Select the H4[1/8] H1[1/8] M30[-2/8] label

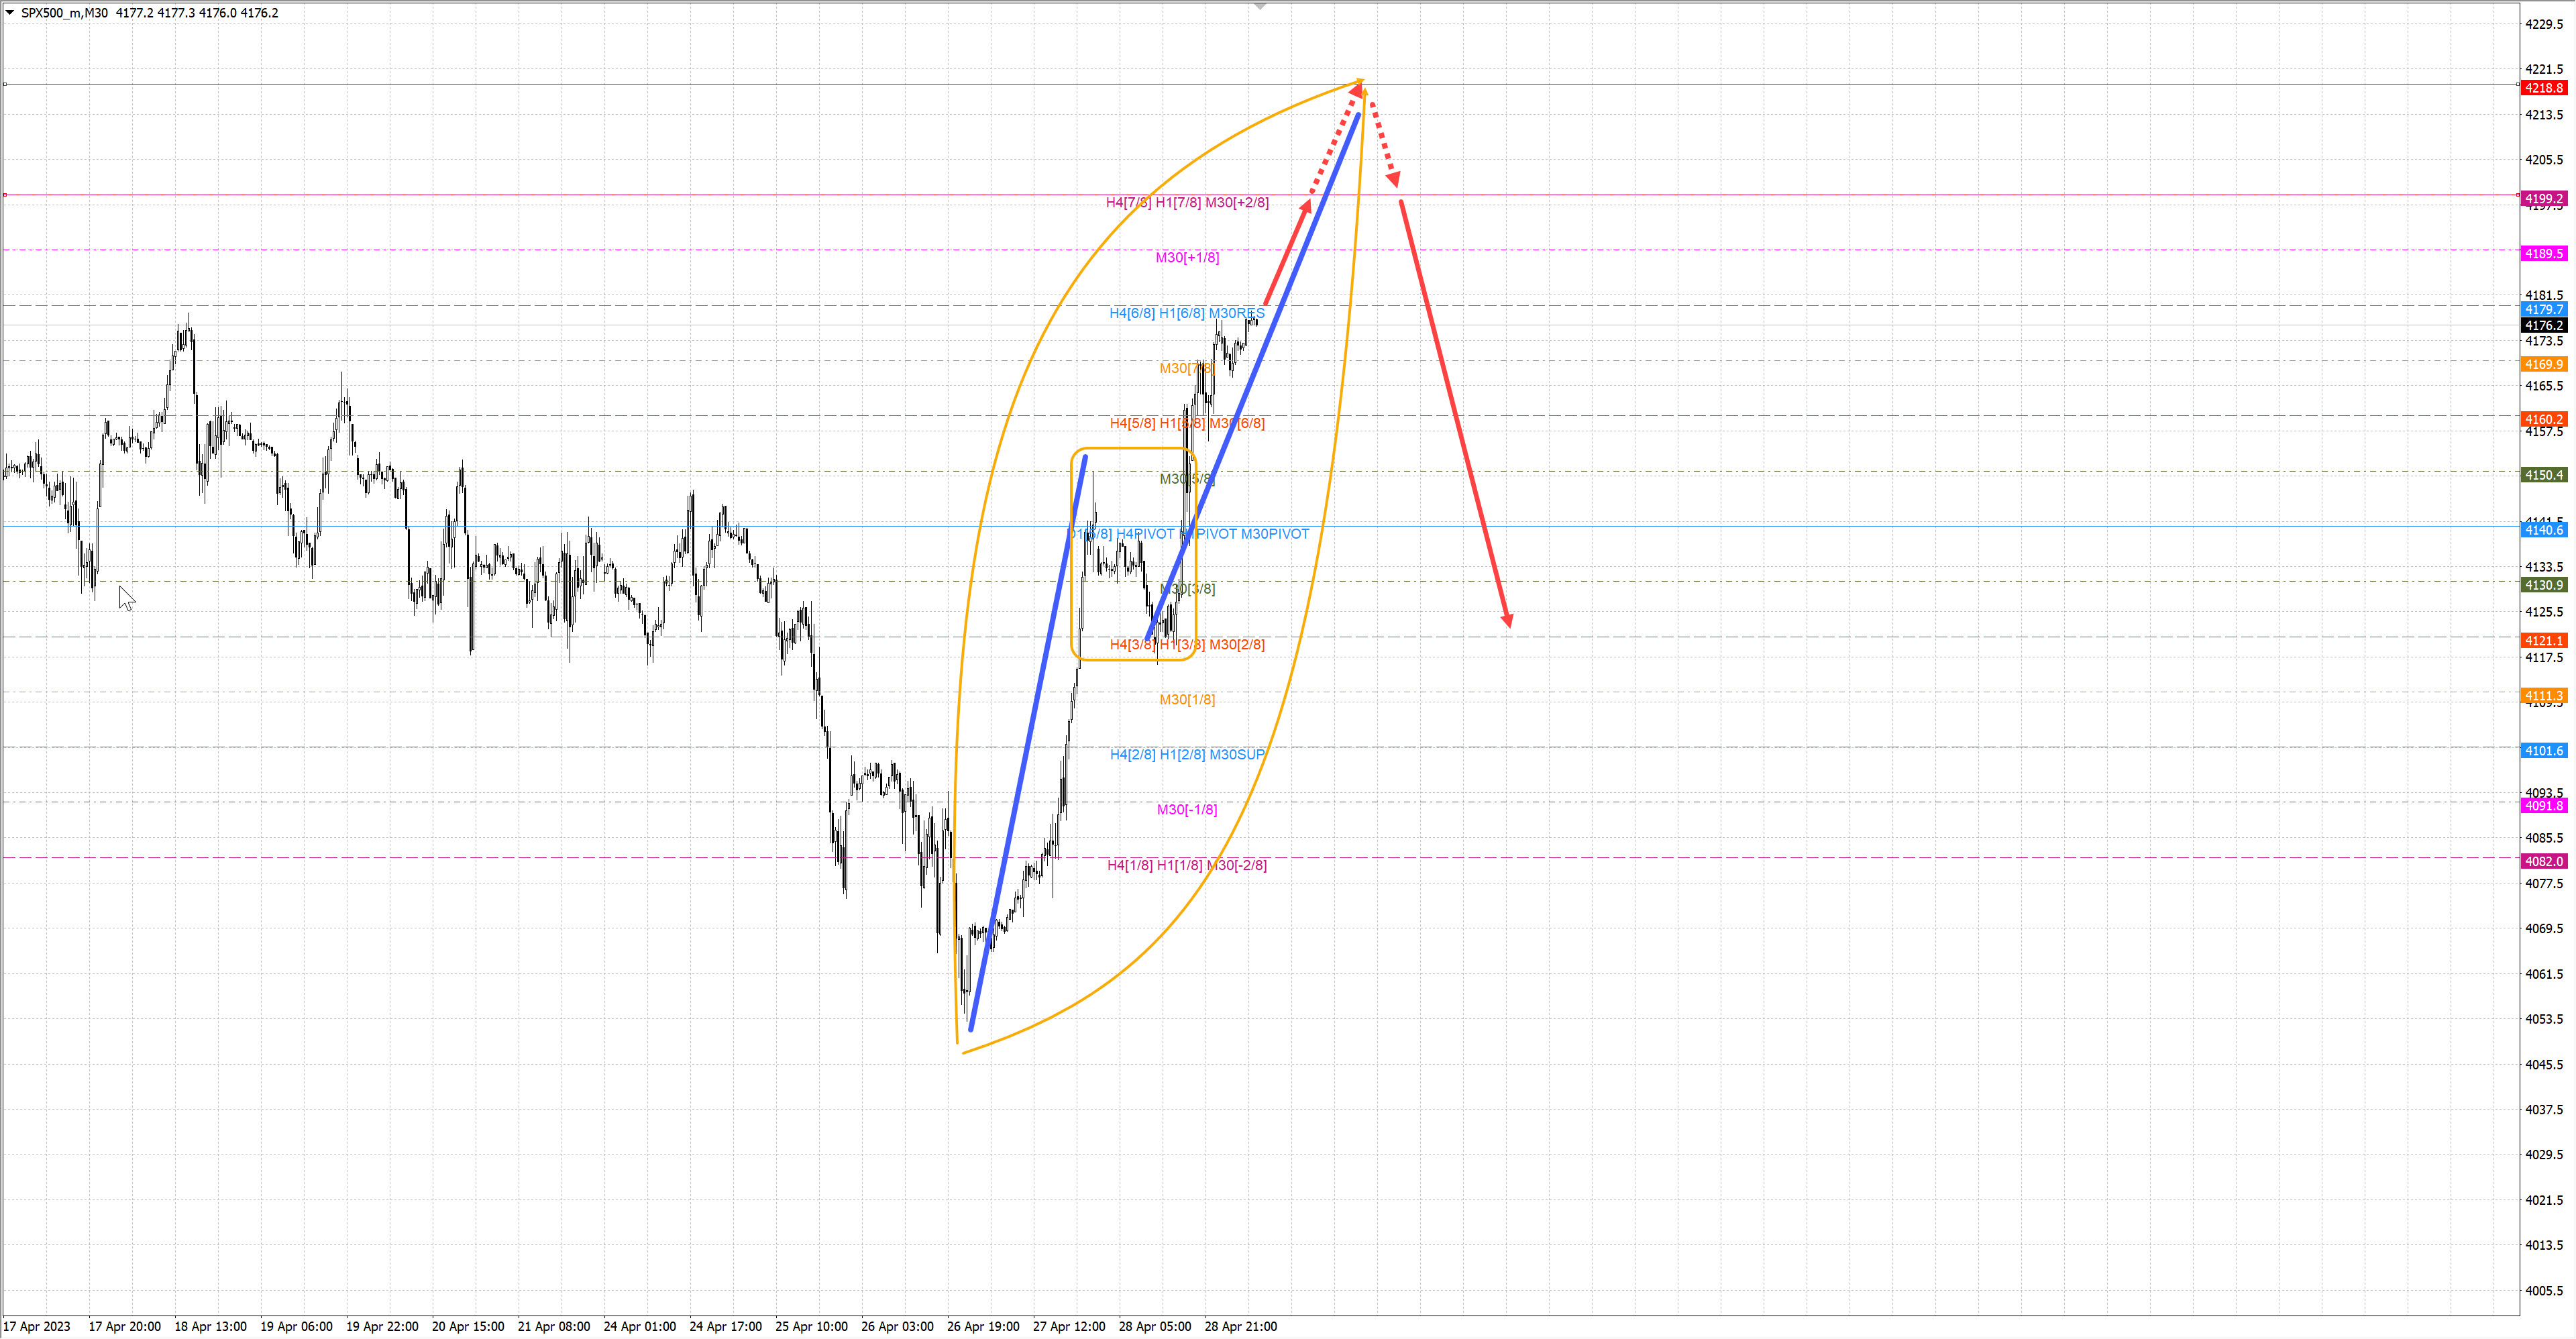[x=1187, y=866]
